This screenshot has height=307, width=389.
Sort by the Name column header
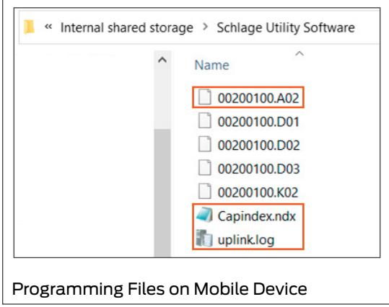coord(211,65)
